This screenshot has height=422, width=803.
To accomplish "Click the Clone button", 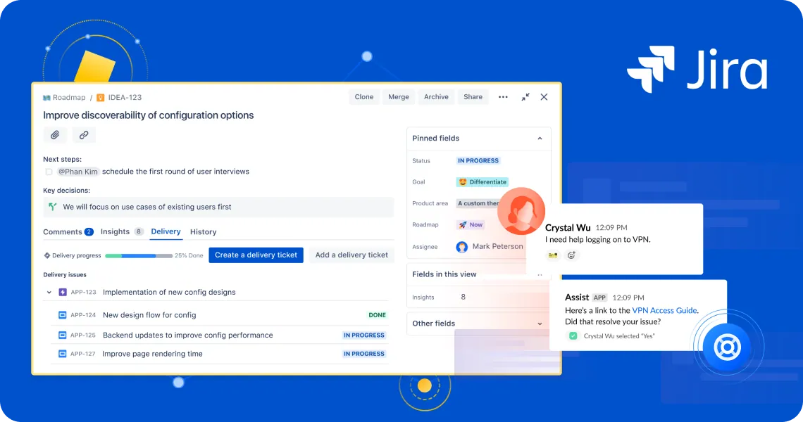I will pos(364,97).
